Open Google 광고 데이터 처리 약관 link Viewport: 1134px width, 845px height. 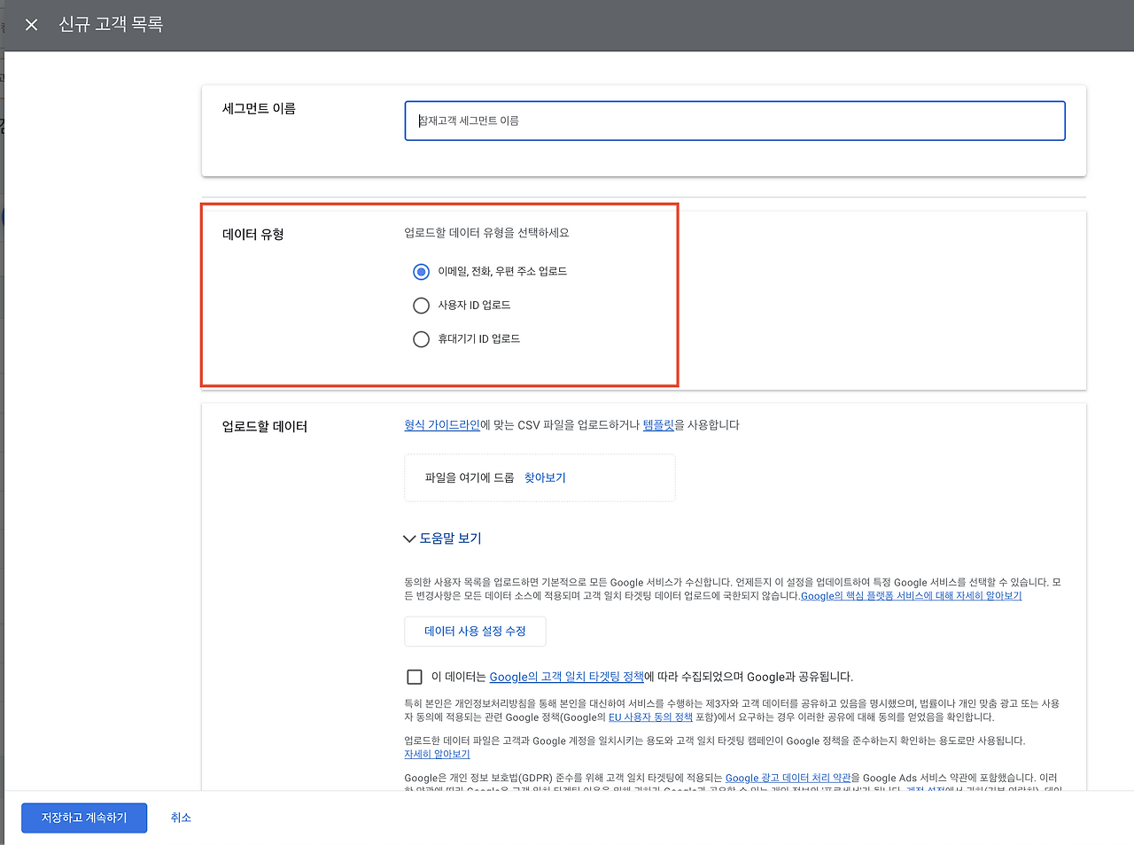coord(788,778)
